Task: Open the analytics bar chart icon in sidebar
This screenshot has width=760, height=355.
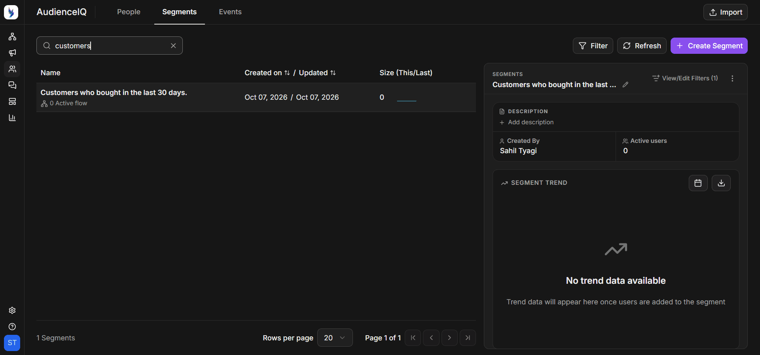Action: point(12,118)
